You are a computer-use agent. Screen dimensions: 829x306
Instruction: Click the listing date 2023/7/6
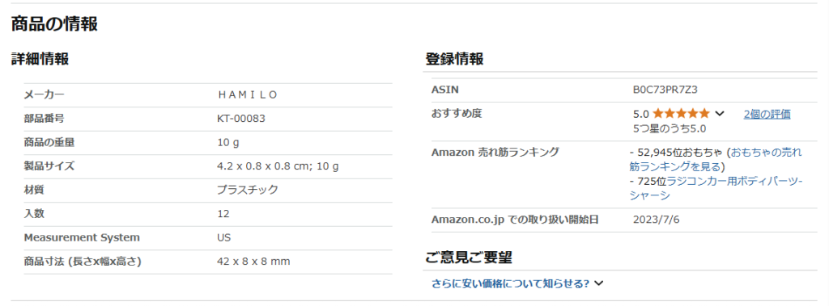pos(656,220)
